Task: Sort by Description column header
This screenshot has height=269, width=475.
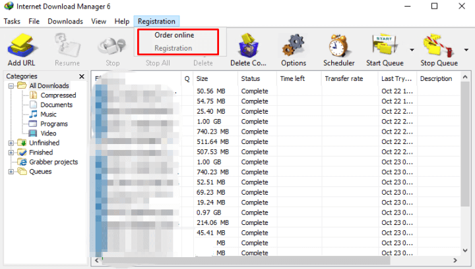Action: (439, 79)
